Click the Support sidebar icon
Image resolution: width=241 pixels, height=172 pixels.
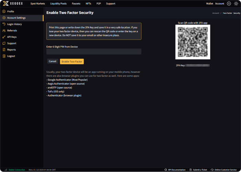pos(4,43)
